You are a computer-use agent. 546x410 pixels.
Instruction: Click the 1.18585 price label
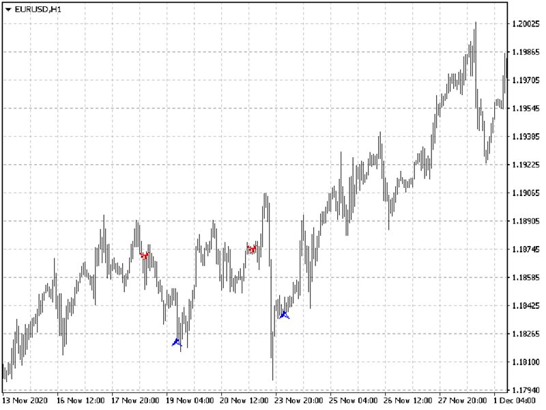pos(526,277)
